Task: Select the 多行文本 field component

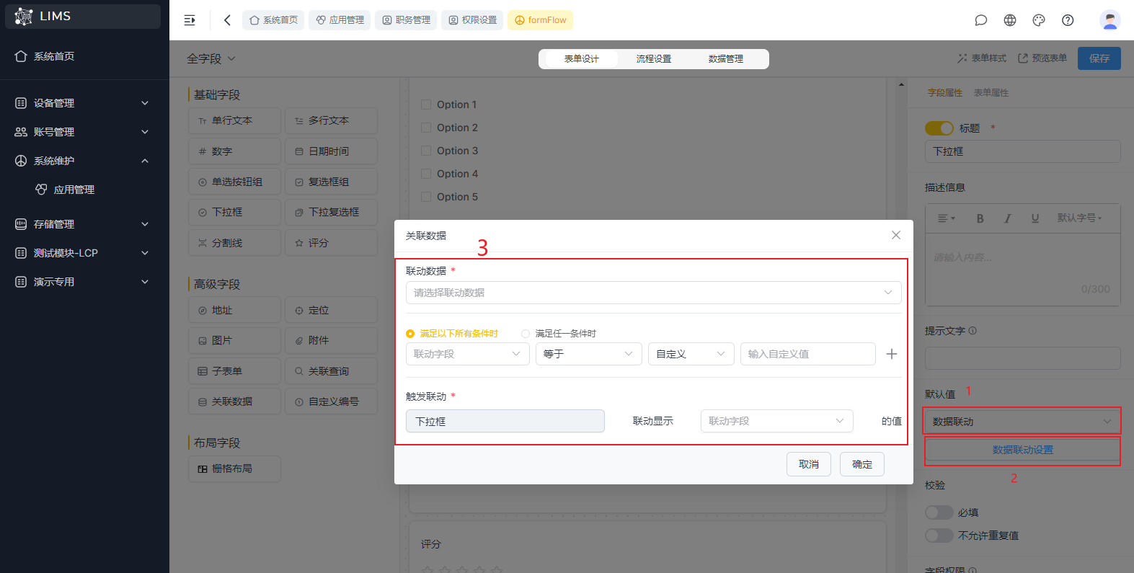Action: (331, 121)
